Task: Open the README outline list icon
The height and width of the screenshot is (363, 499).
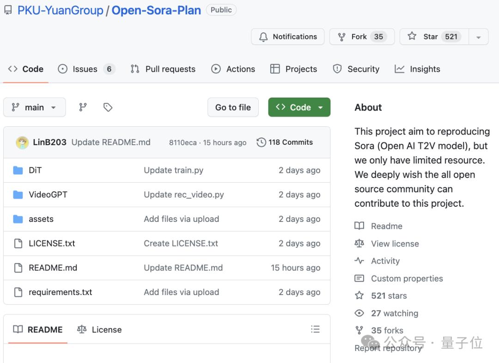Action: 315,329
